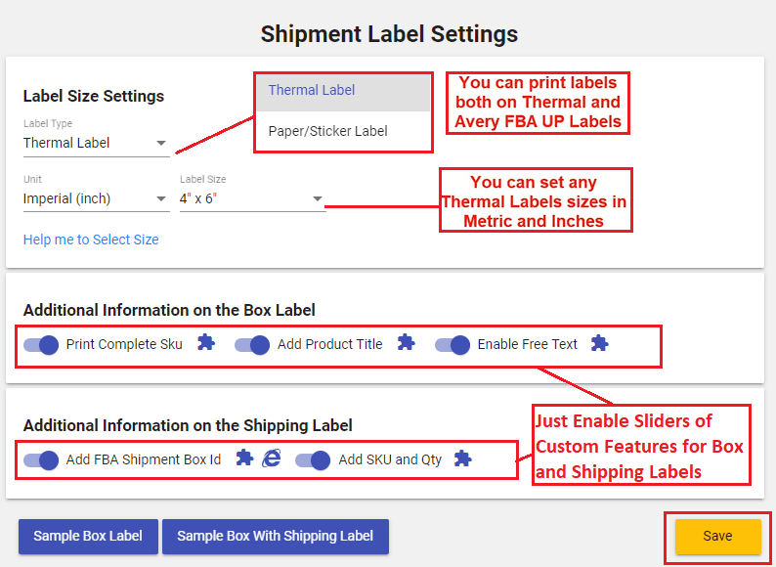Click puzzle icon beside Print Complete Sku
Viewport: 776px width, 567px height.
pyautogui.click(x=206, y=343)
